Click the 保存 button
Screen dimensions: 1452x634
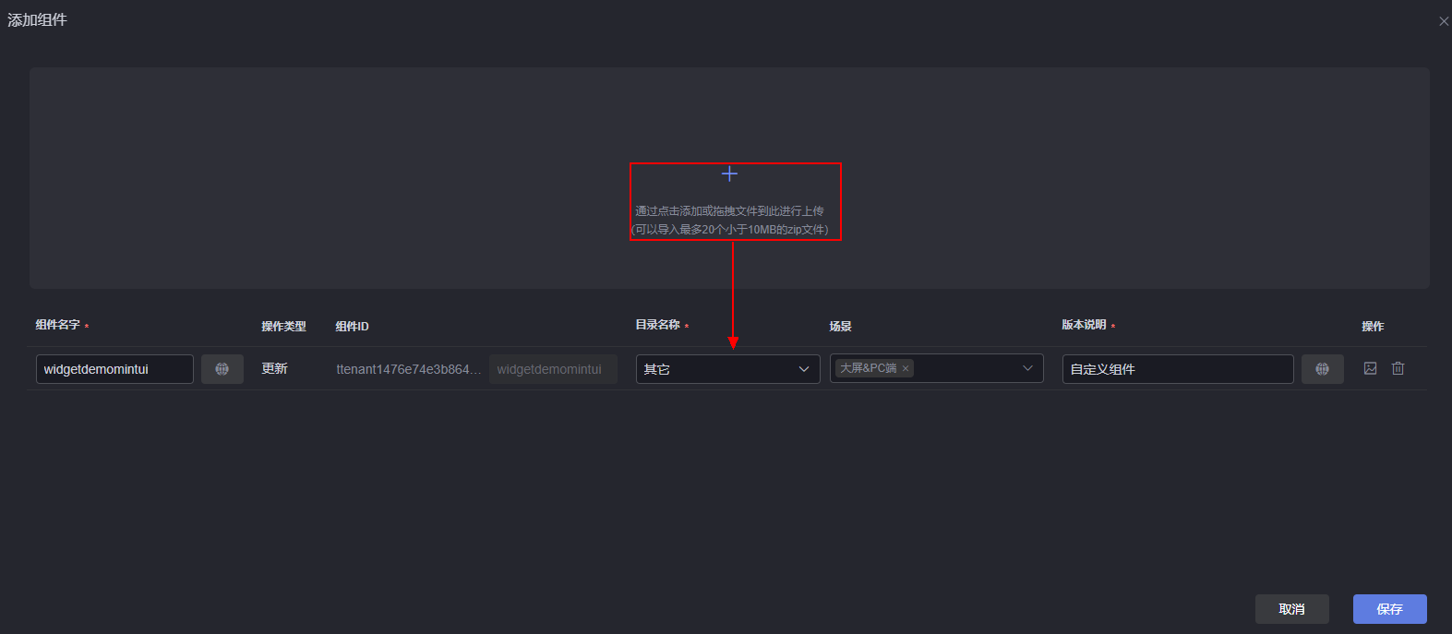pyautogui.click(x=1389, y=609)
